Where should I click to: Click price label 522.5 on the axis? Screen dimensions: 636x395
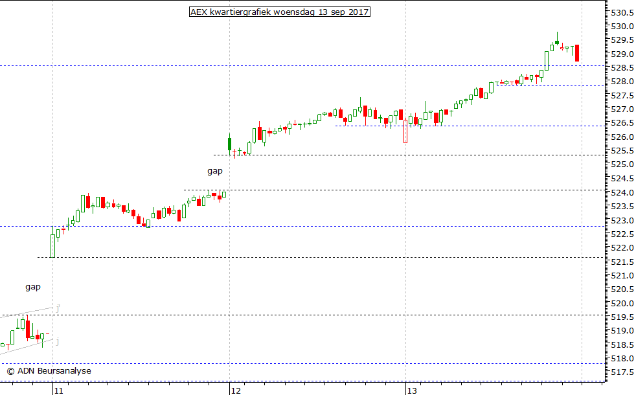click(622, 234)
